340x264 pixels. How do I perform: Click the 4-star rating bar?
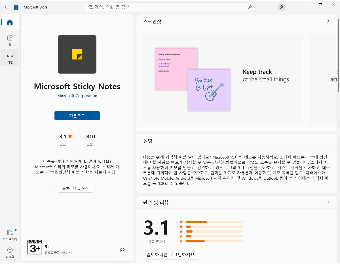[x=214, y=227]
